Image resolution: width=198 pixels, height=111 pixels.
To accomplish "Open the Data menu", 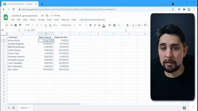I will click(x=49, y=20).
